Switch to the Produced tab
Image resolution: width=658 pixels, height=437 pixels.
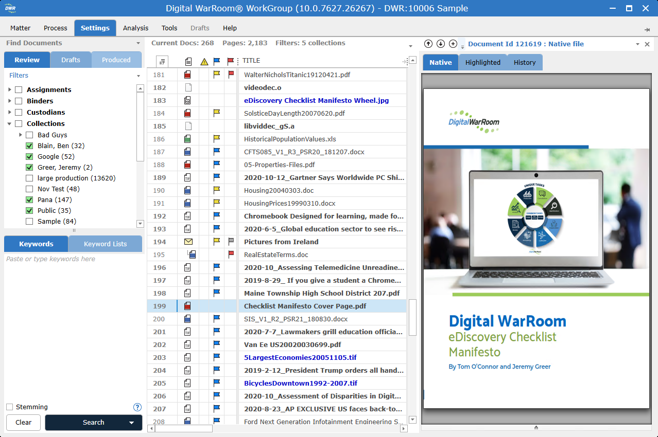coord(116,60)
